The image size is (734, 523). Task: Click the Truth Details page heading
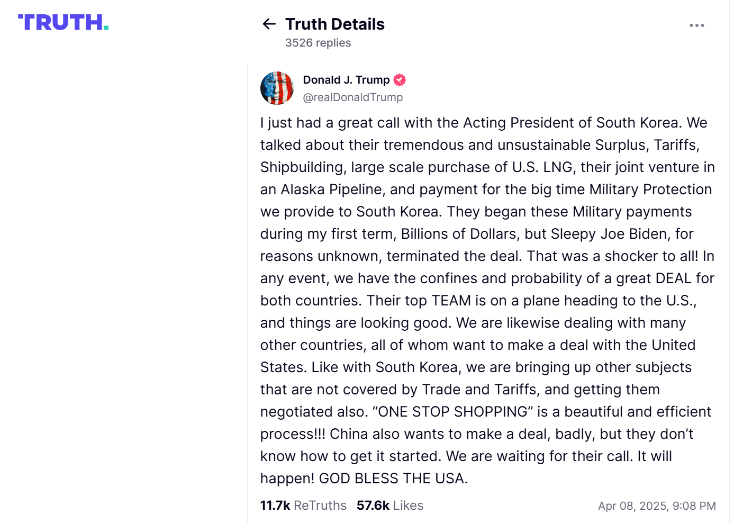pos(335,24)
